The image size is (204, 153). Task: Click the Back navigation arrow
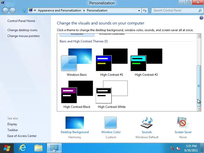tap(5, 10)
